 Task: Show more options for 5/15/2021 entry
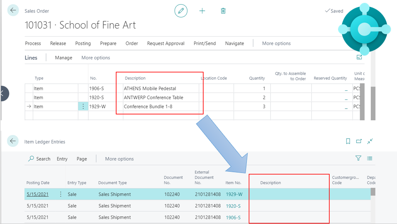(x=61, y=194)
